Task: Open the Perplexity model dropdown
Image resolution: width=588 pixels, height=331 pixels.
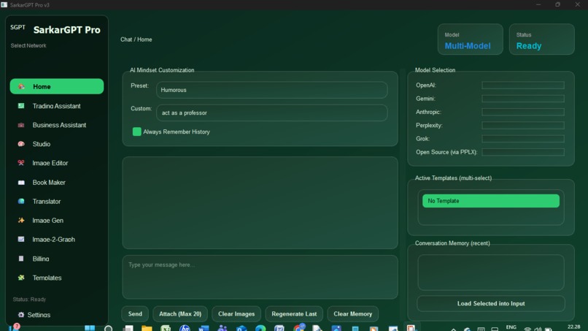Action: click(523, 125)
